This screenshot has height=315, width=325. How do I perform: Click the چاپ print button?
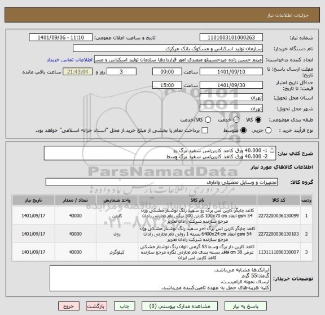tap(125, 306)
